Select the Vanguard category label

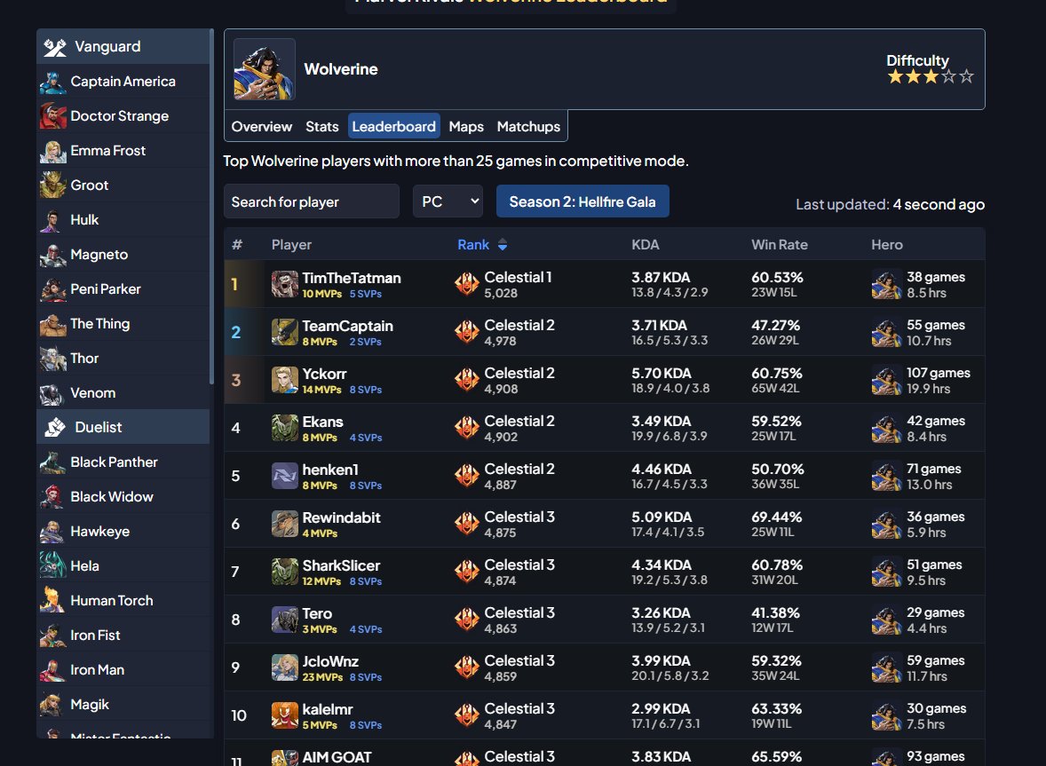(x=107, y=47)
